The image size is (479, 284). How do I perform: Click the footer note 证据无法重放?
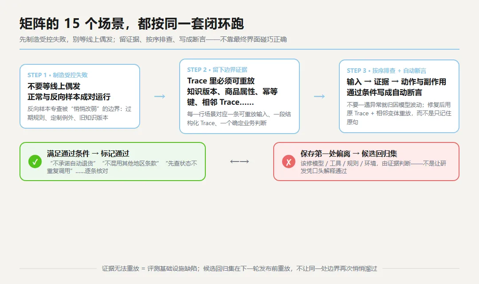point(239,268)
